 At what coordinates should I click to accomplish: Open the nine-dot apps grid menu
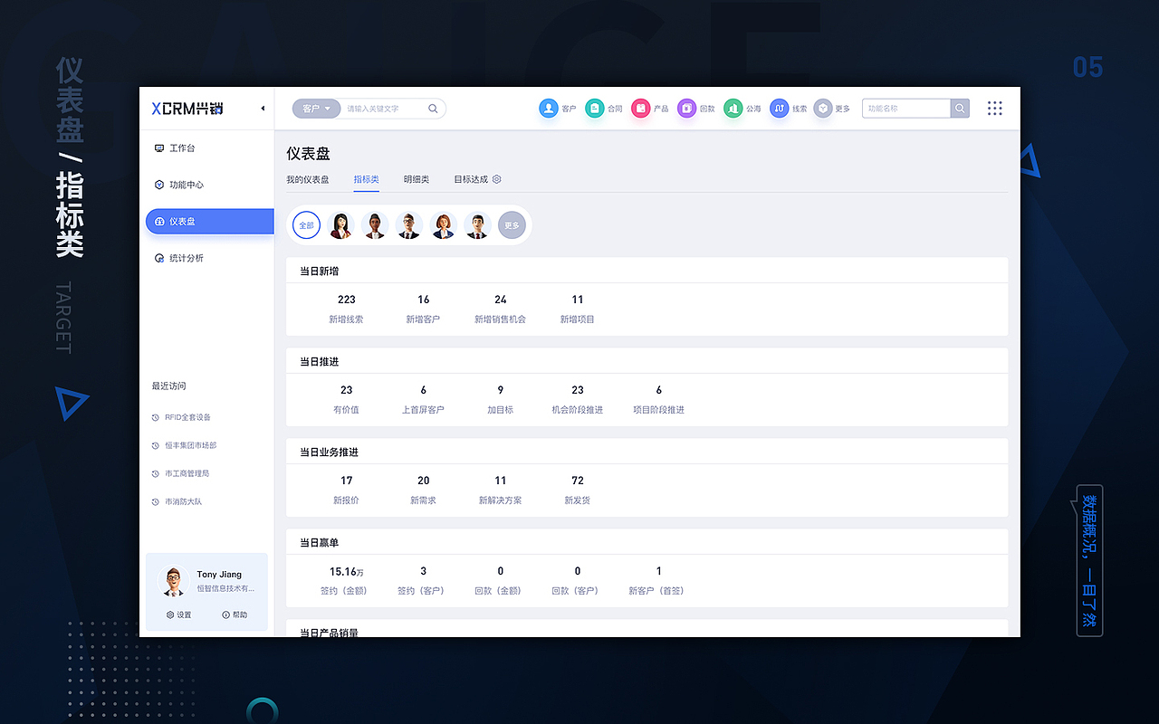(995, 109)
